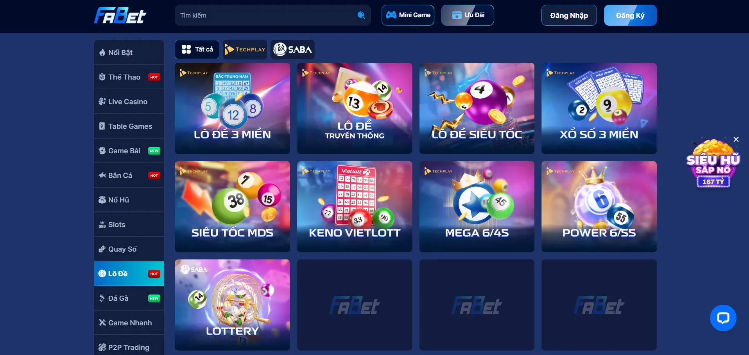The image size is (749, 355).
Task: Click the FABET logo
Action: coord(120,16)
